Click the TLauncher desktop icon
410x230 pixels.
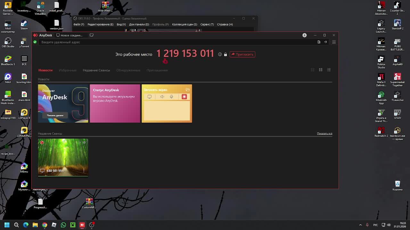pyautogui.click(x=398, y=96)
